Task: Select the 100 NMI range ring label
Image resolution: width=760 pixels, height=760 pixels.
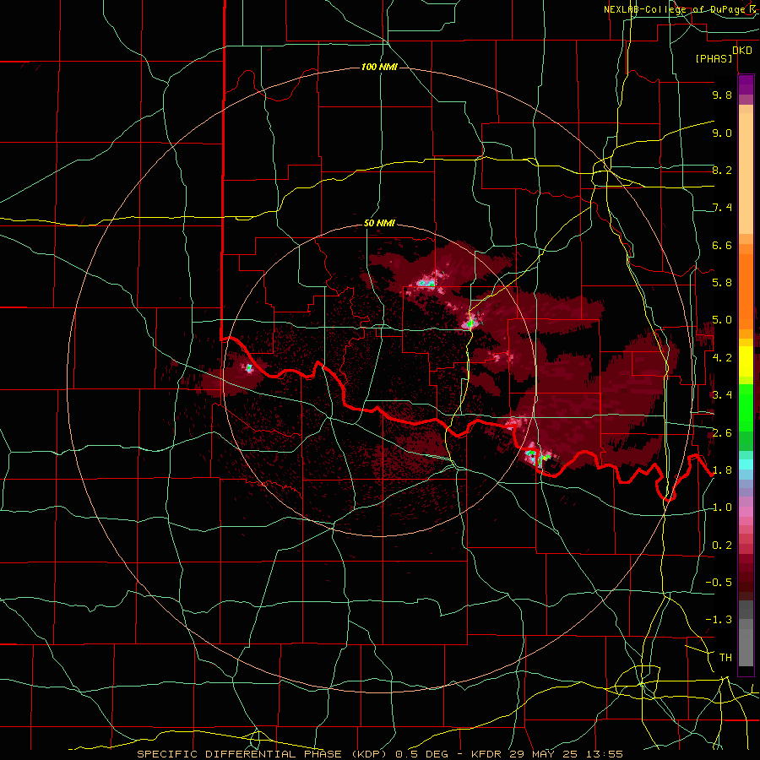Action: click(x=379, y=67)
